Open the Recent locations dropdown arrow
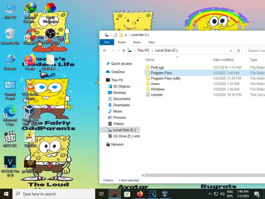 pos(118,51)
